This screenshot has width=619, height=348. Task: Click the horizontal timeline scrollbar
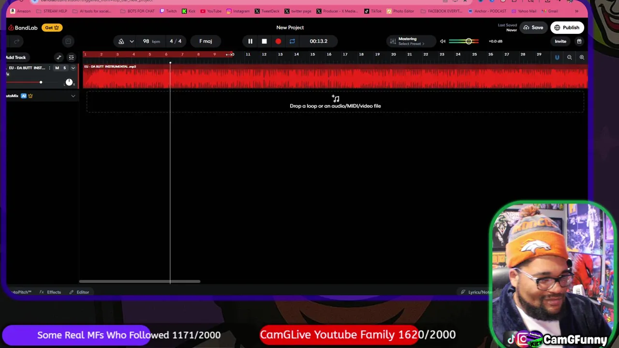139,281
